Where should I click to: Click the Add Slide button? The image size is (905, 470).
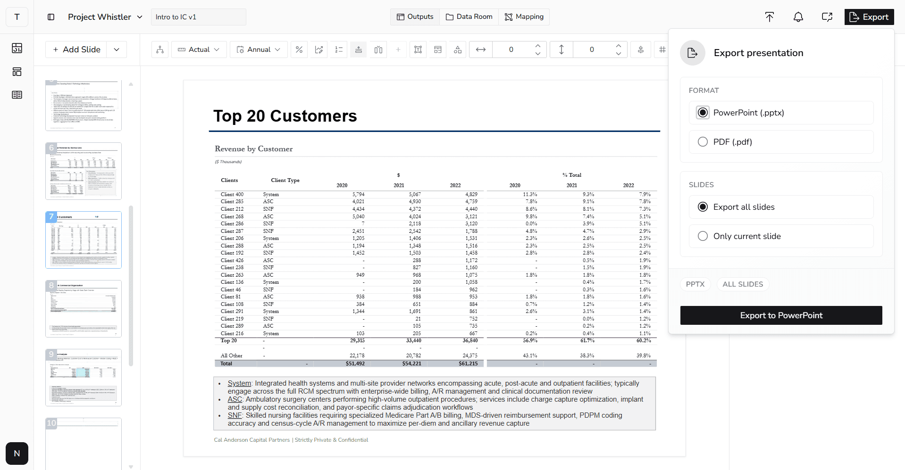tap(75, 49)
